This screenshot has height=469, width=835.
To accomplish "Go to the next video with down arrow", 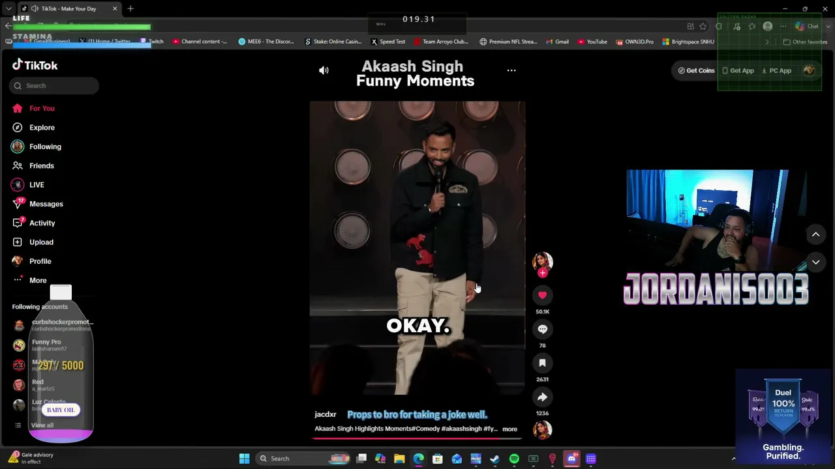I will point(815,262).
